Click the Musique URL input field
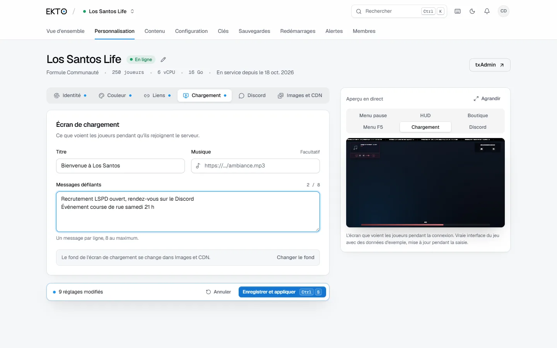This screenshot has height=348, width=557. pyautogui.click(x=255, y=166)
